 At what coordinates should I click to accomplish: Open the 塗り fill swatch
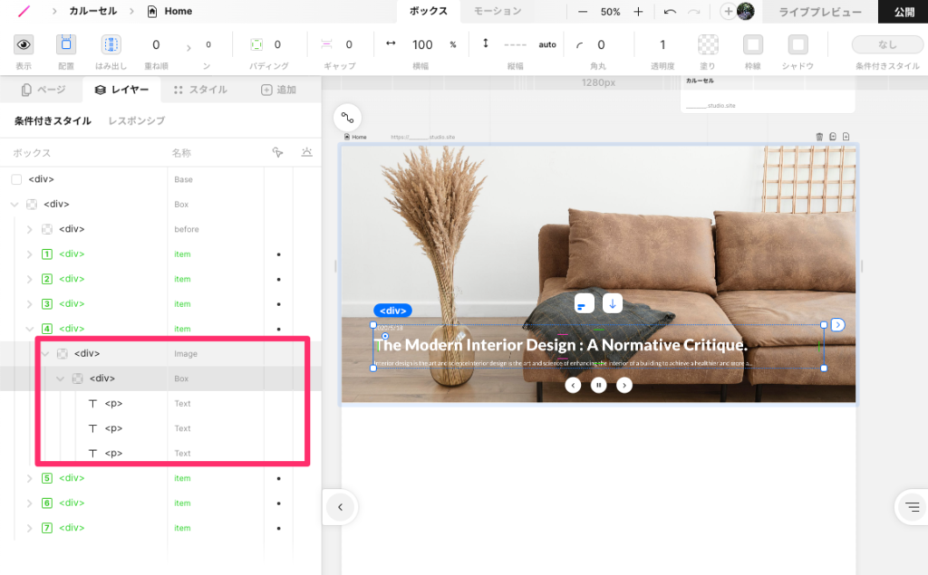click(708, 44)
